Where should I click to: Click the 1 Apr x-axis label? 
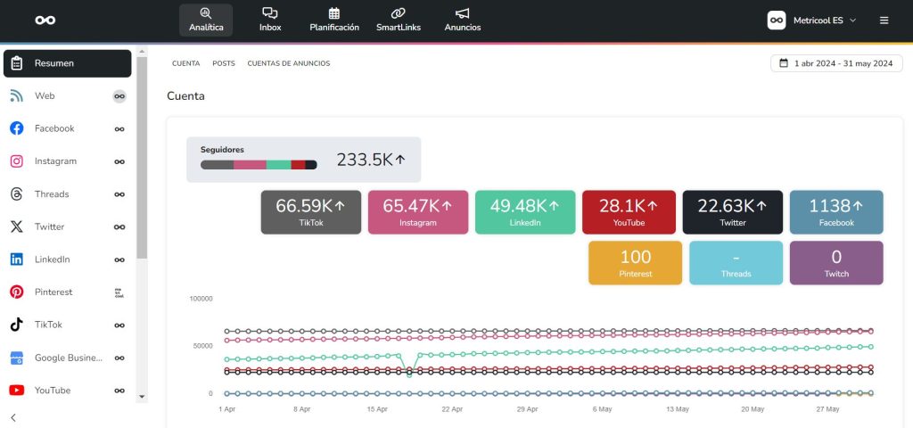click(227, 409)
